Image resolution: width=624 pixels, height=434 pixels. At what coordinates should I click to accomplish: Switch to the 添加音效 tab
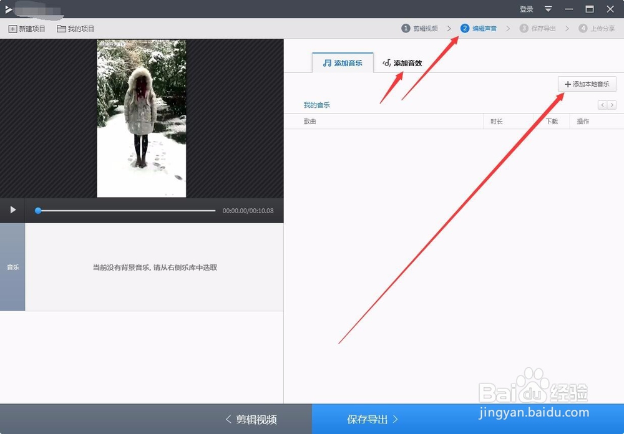pyautogui.click(x=402, y=62)
